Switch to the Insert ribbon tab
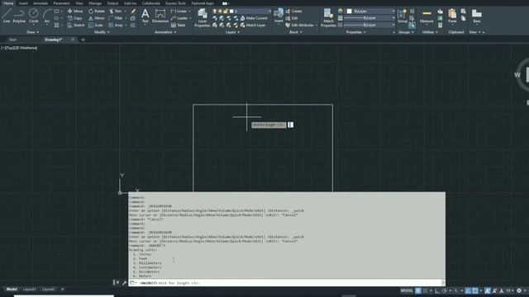This screenshot has height=297, width=529. click(23, 3)
